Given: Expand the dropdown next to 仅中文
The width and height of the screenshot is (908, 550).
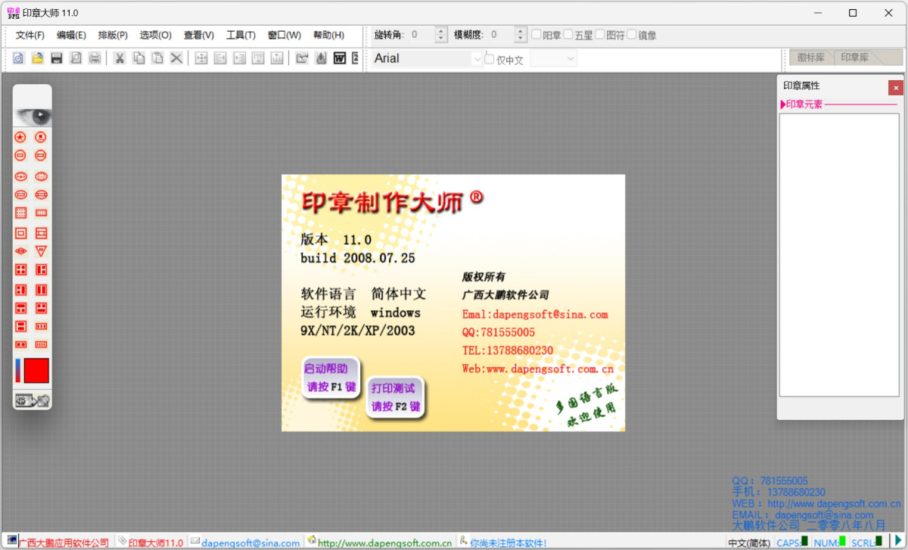Looking at the screenshot, I should tap(570, 59).
